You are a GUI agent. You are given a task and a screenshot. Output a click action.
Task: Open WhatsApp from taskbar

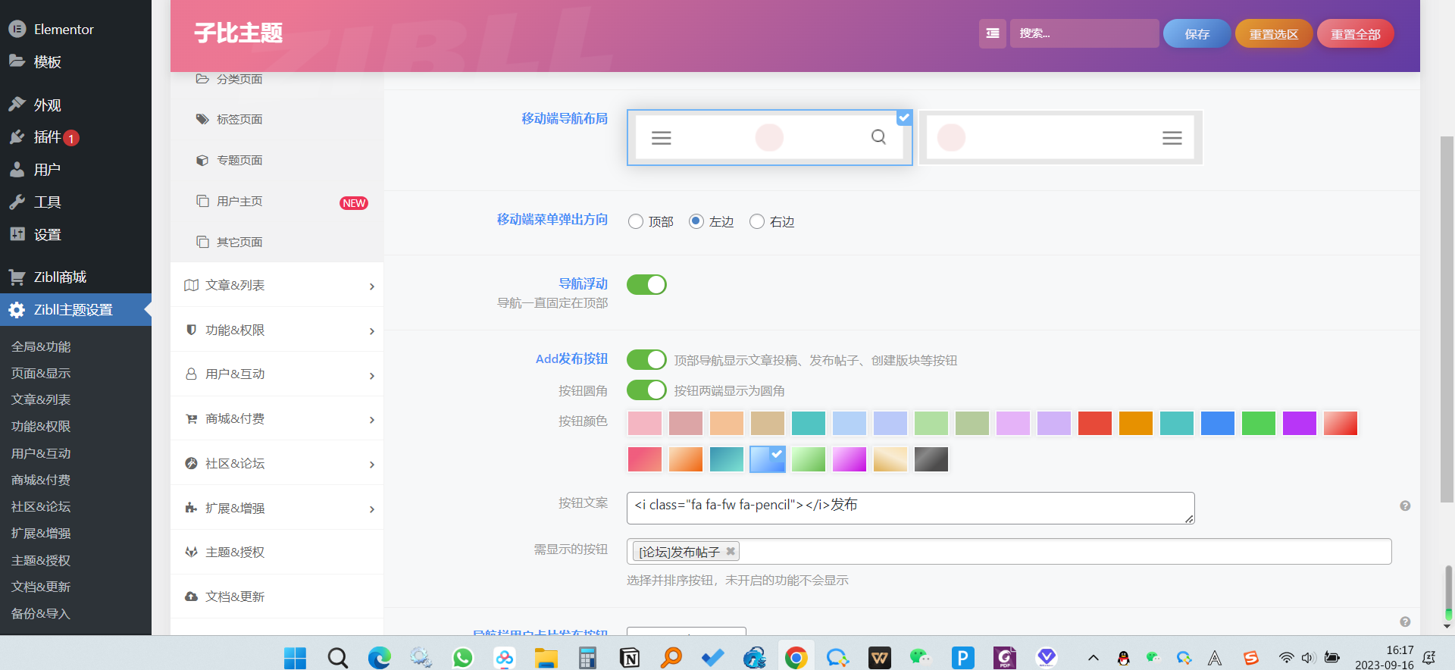point(463,657)
